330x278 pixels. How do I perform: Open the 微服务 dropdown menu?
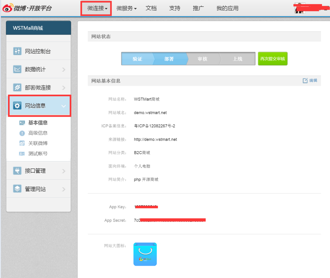pos(126,8)
